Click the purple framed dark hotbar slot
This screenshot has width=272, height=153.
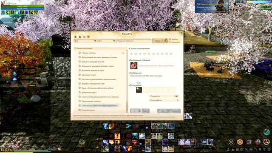click(165, 142)
